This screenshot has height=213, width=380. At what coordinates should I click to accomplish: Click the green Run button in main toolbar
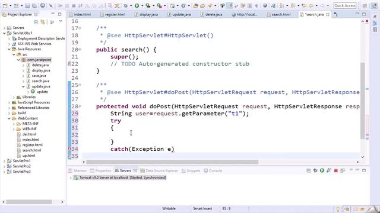(x=137, y=5)
